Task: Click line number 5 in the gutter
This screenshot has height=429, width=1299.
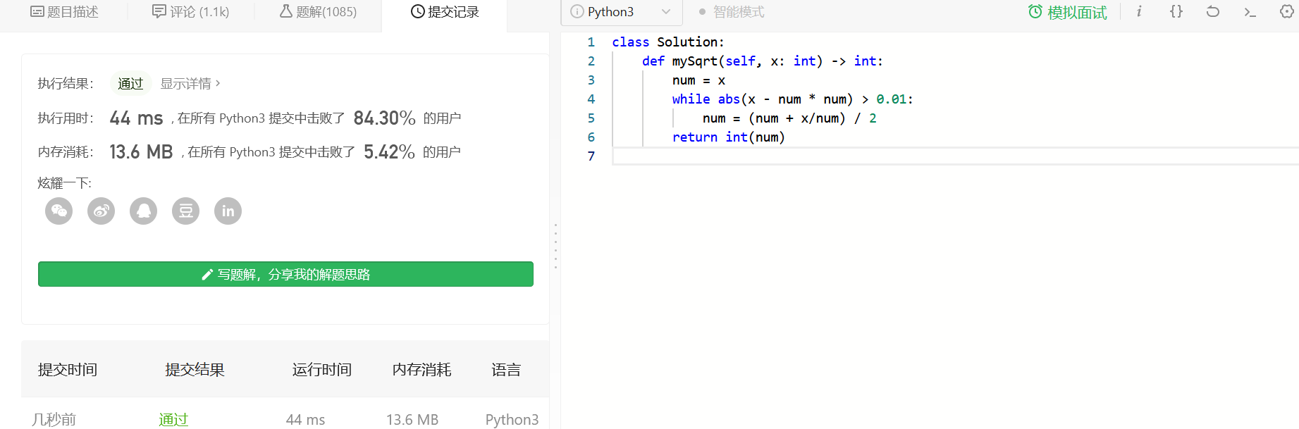Action: click(x=591, y=118)
